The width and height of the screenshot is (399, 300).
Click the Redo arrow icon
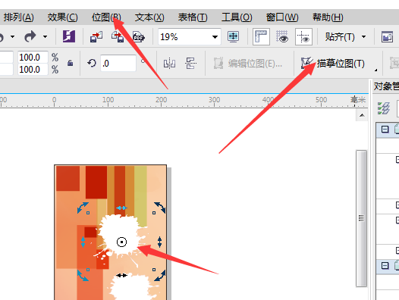pyautogui.click(x=30, y=36)
